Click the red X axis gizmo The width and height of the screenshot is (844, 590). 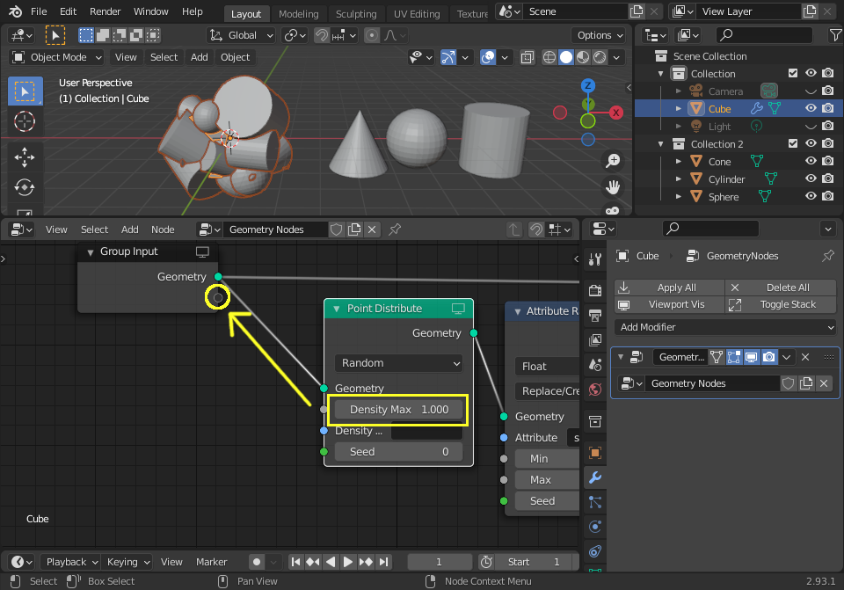click(x=615, y=113)
